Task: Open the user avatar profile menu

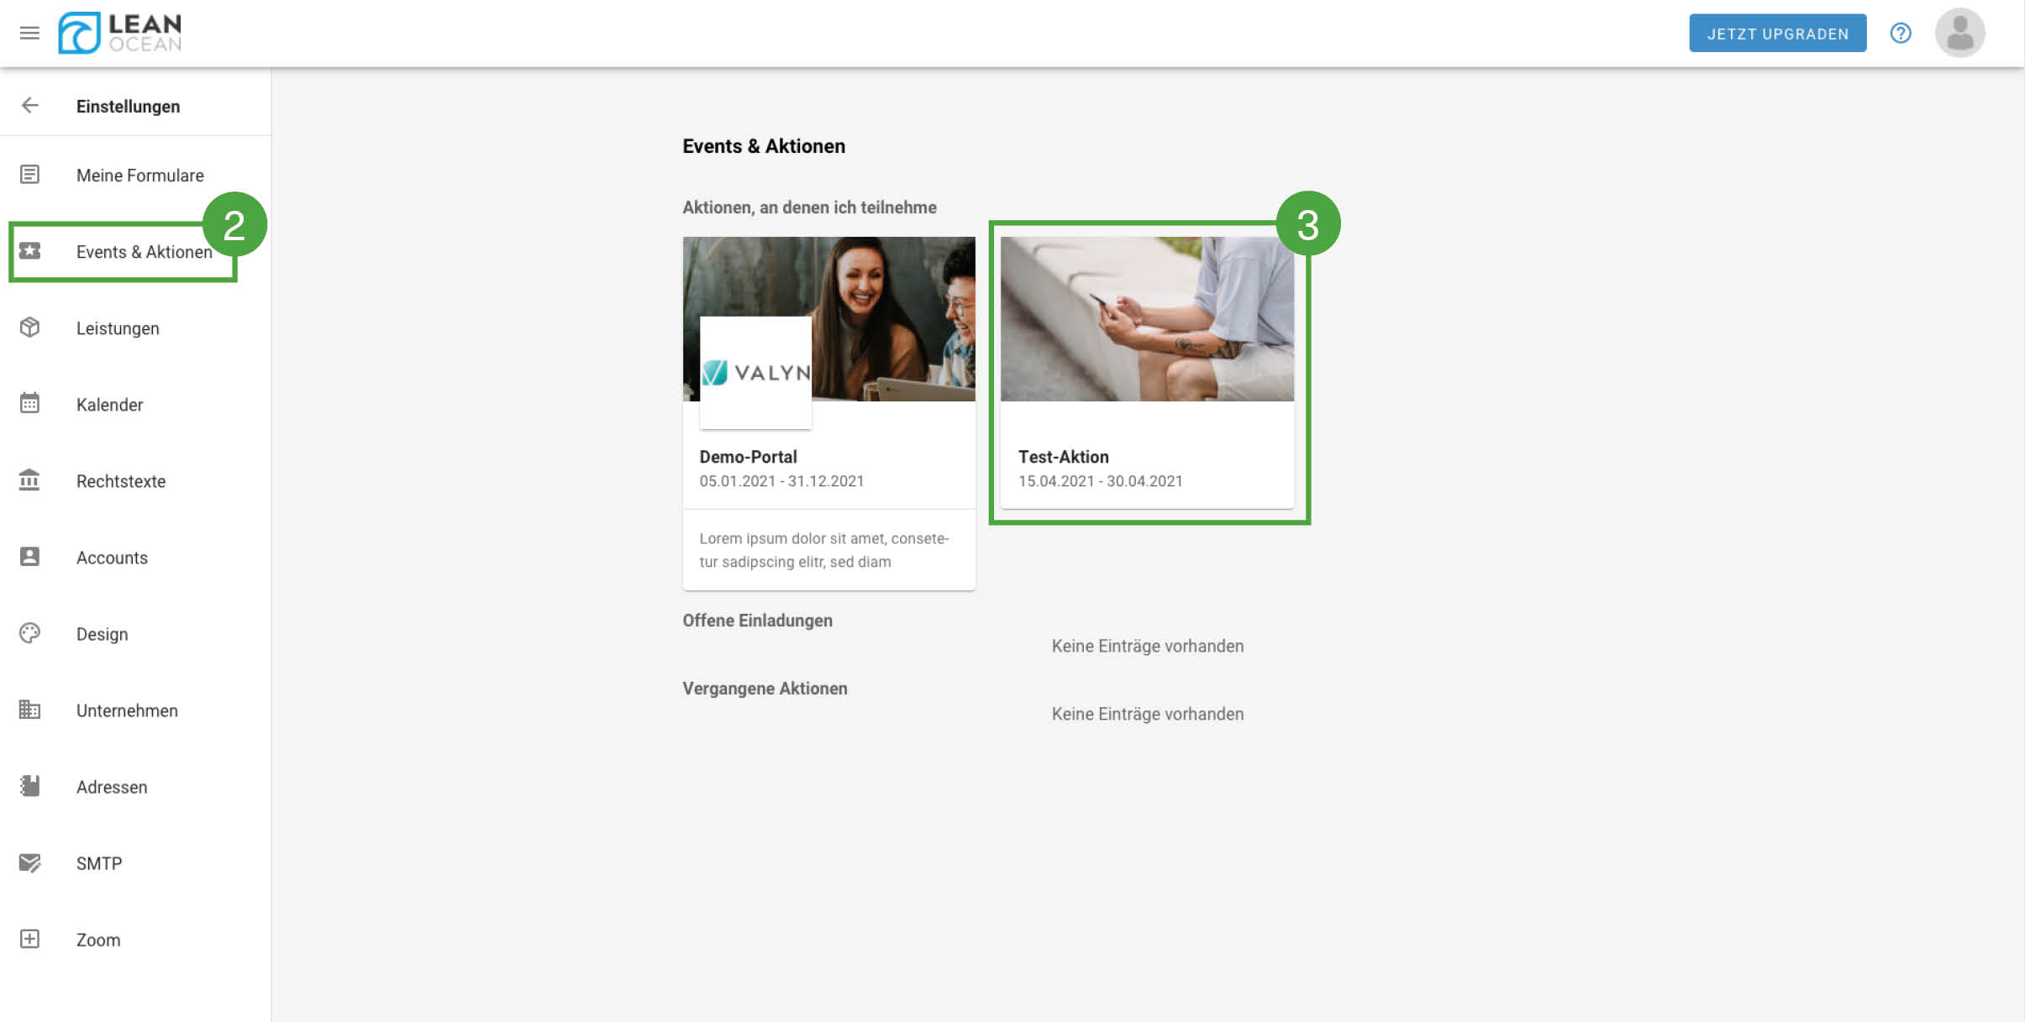Action: 1959,33
